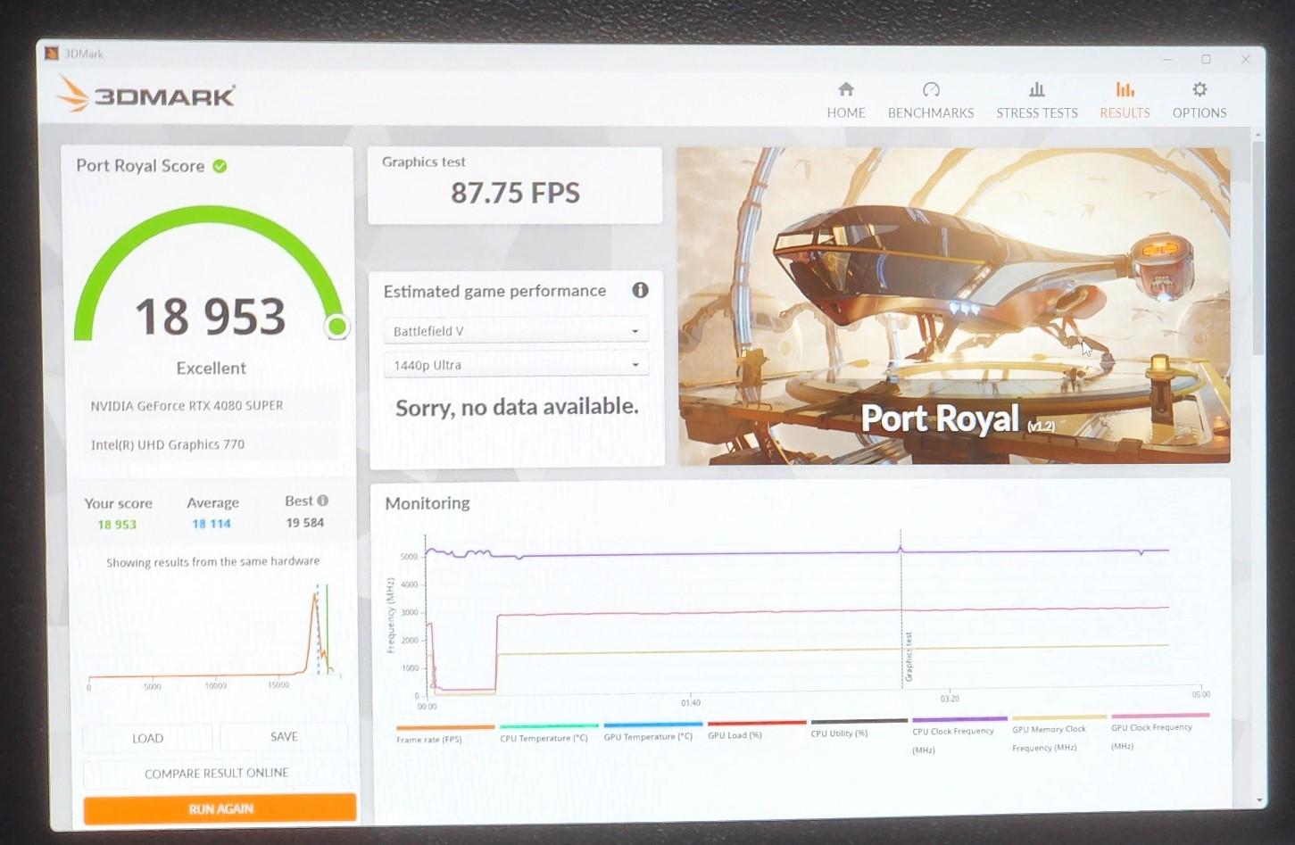Click the green validated checkmark beside Port Royal Score
Viewport: 1295px width, 845px height.
point(220,166)
